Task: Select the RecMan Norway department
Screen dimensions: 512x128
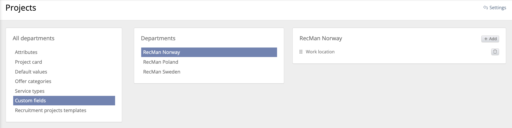Action: pyautogui.click(x=161, y=52)
